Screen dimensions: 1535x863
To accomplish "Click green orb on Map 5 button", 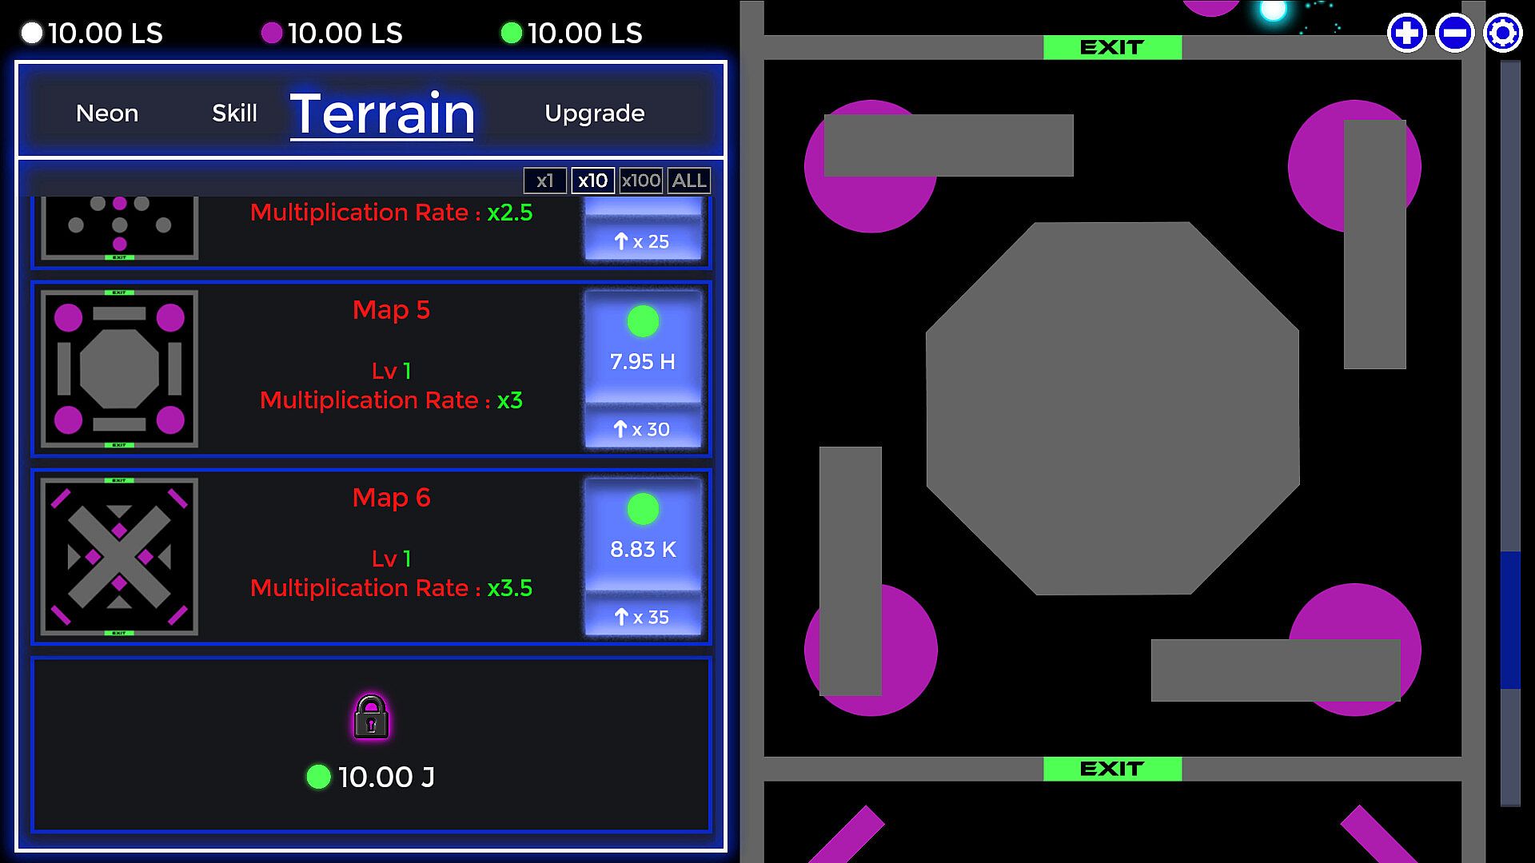I will click(x=643, y=321).
